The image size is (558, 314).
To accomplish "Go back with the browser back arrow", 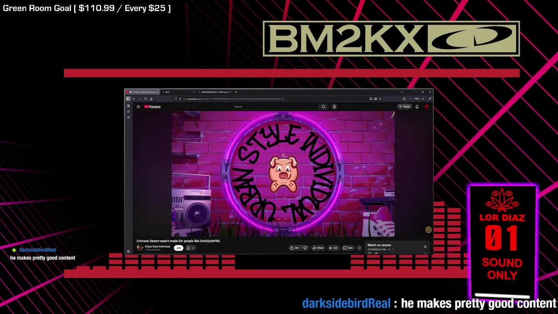I will pos(134,99).
